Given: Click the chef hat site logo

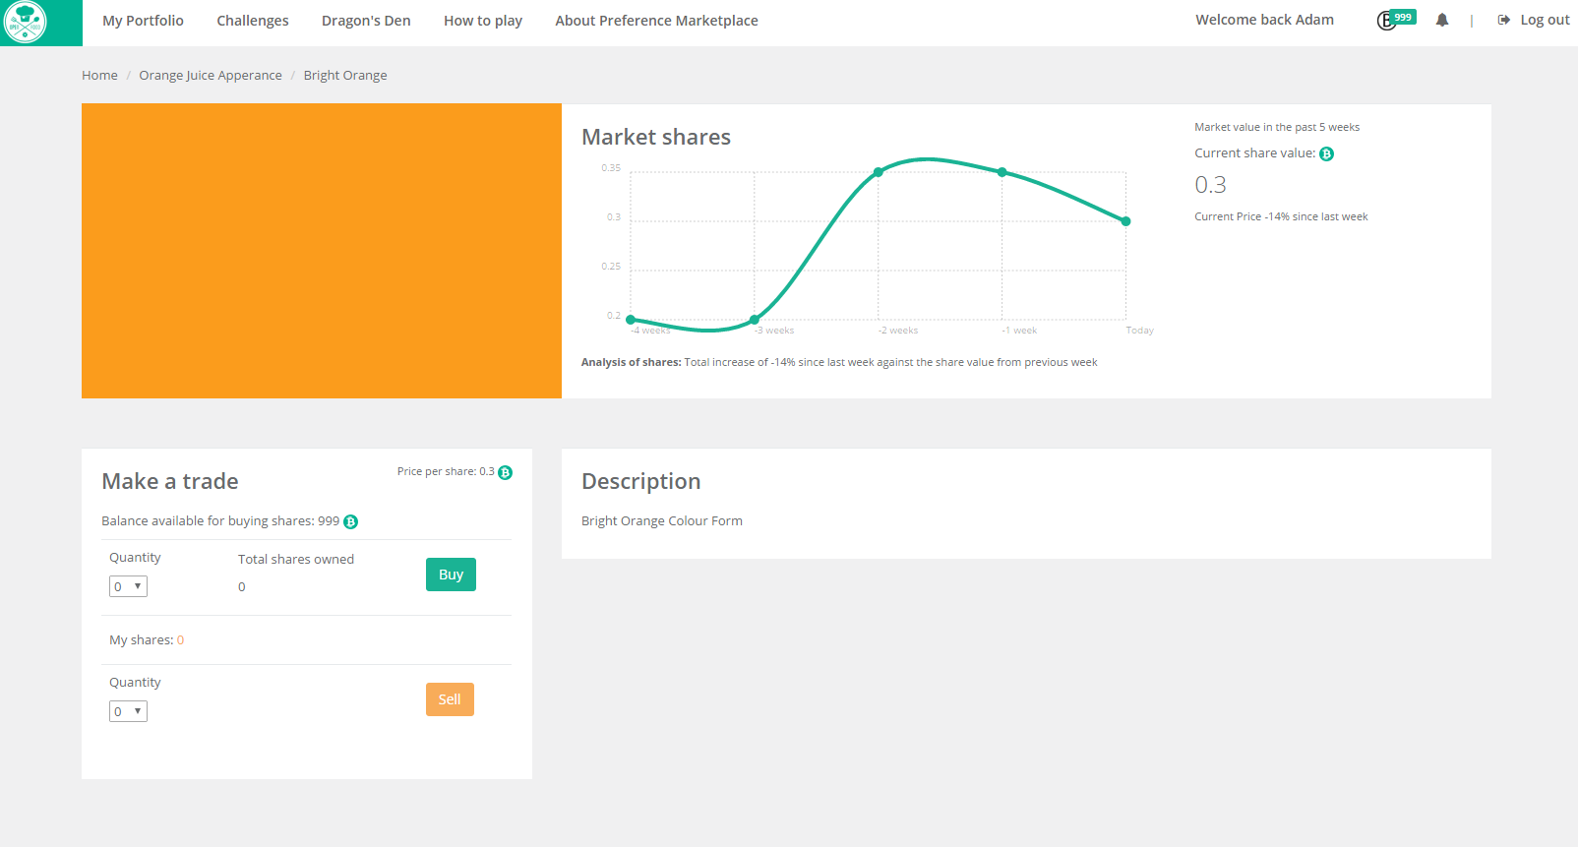Looking at the screenshot, I should click(27, 22).
